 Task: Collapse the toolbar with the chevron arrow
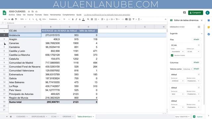[166, 19]
